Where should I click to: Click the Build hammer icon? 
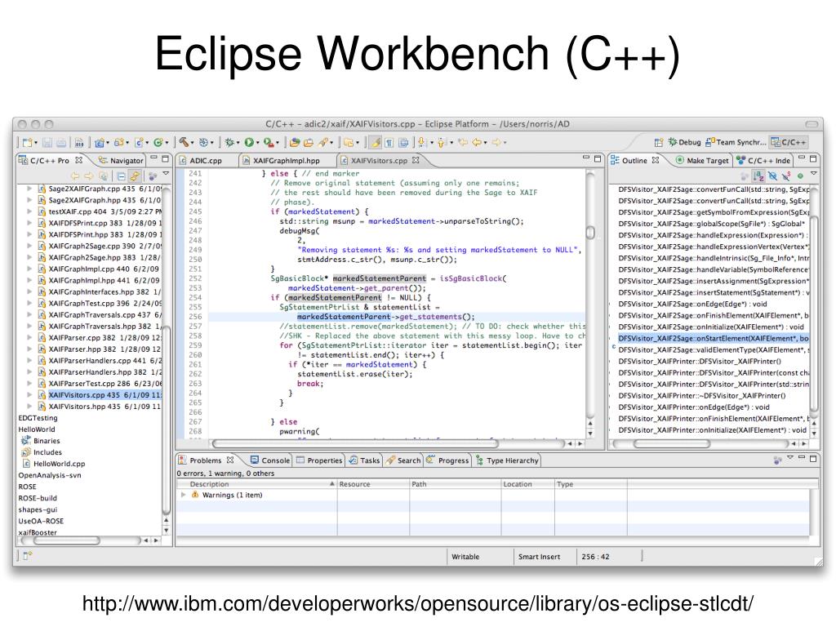coord(184,142)
